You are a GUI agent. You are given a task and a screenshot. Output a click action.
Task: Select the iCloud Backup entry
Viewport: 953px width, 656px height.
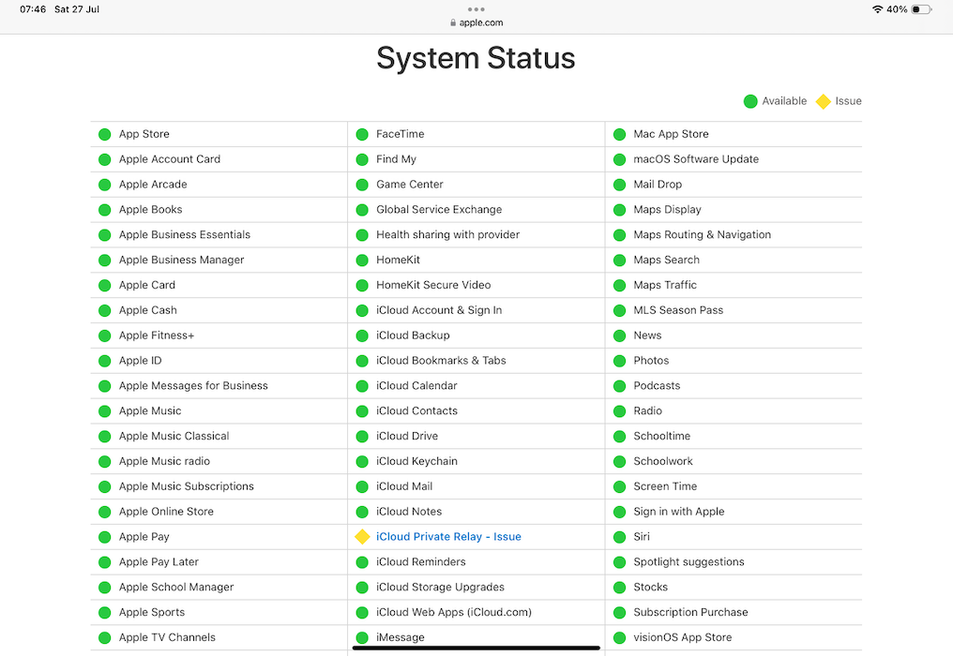click(x=413, y=335)
